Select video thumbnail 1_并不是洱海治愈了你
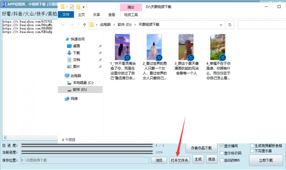 (122, 47)
